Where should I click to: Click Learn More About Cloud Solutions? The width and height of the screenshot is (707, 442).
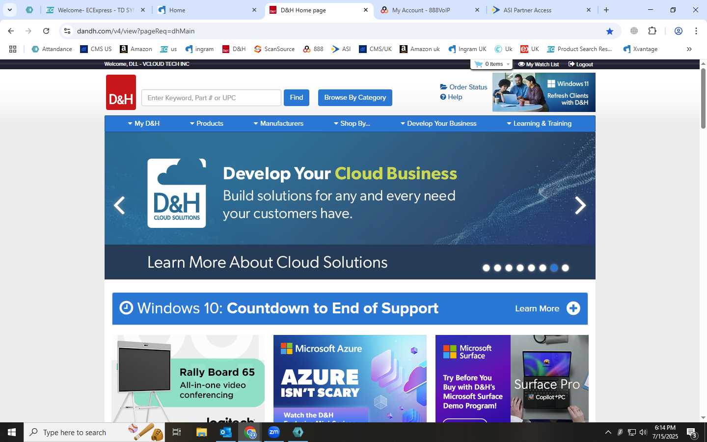coord(268,262)
